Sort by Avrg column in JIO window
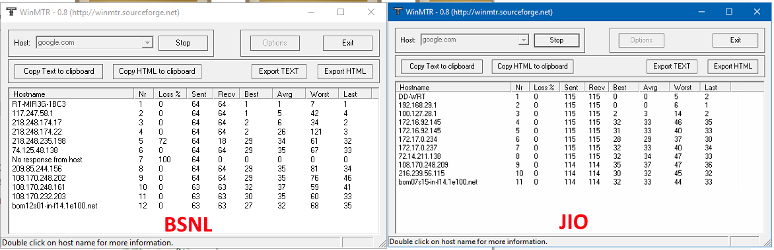The image size is (774, 250). [654, 87]
